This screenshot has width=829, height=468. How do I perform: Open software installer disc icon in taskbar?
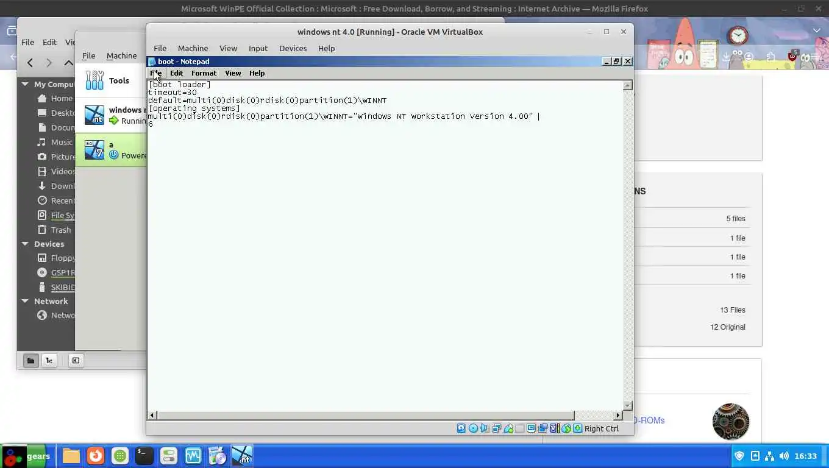coord(217,456)
